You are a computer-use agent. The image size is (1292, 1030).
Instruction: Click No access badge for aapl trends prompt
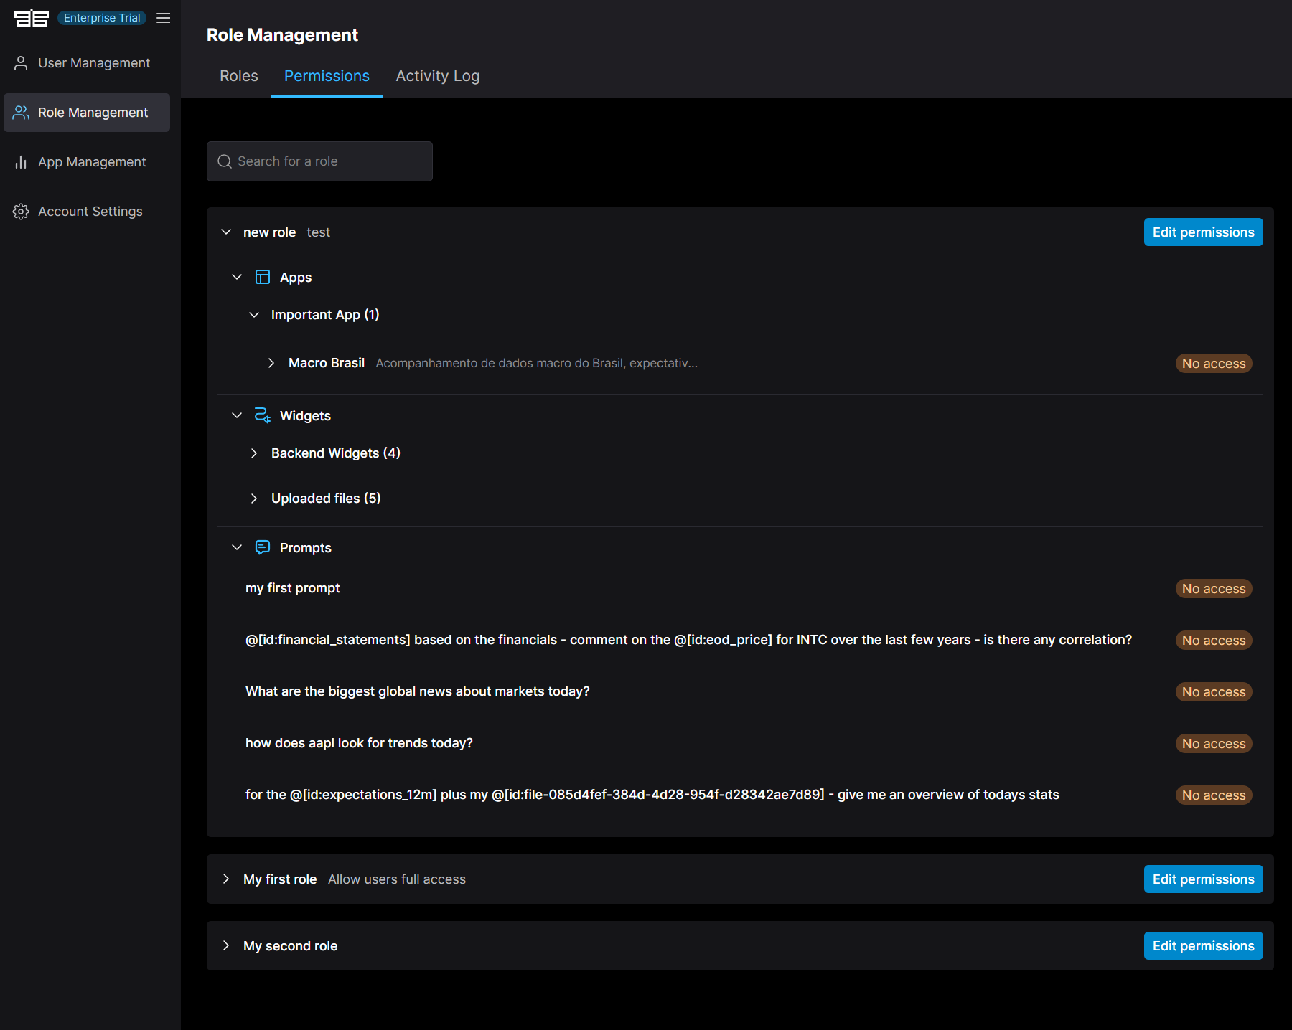point(1214,744)
